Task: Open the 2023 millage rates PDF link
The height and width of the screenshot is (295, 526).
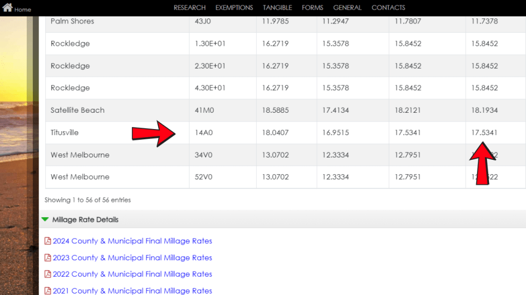Action: 132,258
